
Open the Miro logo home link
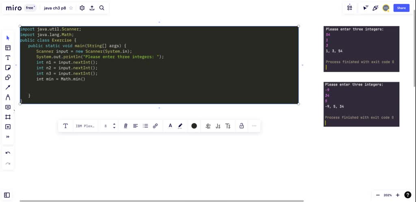[13, 8]
